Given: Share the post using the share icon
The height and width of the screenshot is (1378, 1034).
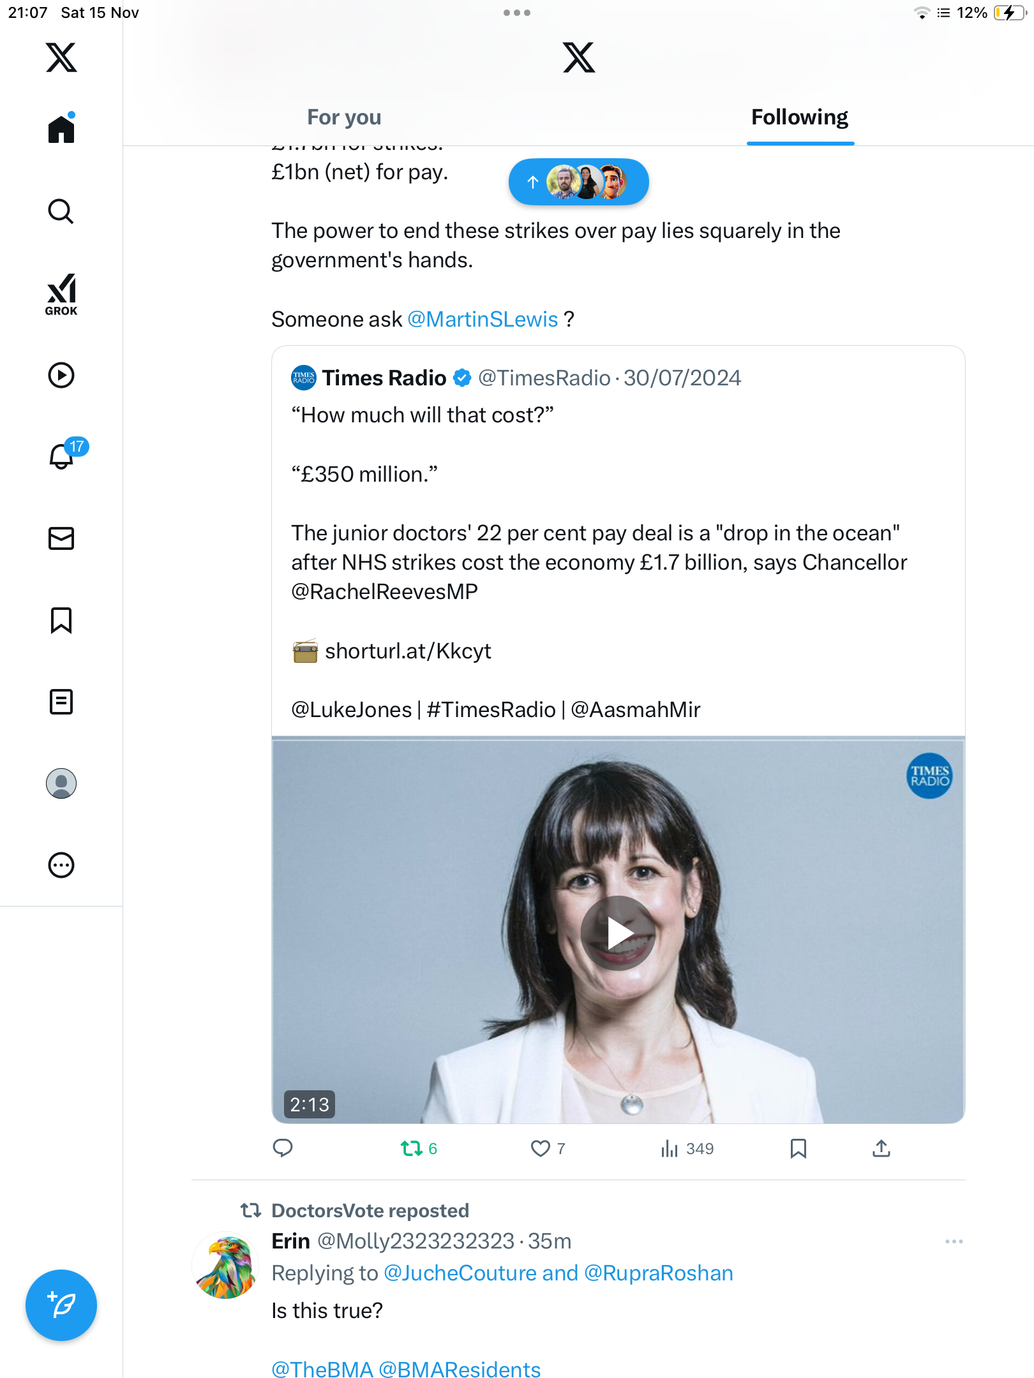Looking at the screenshot, I should pyautogui.click(x=881, y=1148).
